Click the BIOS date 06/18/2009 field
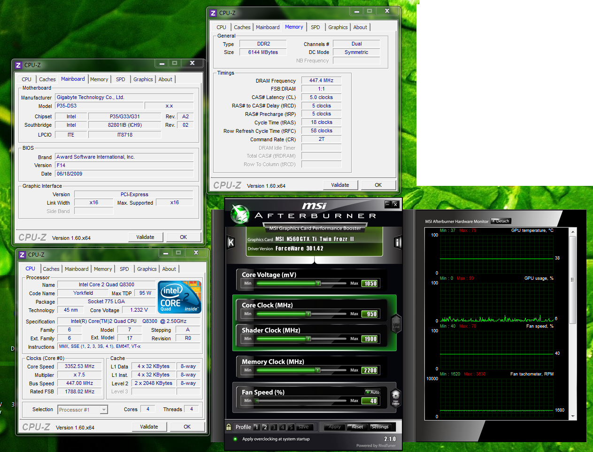Screen dimensions: 593x452 point(124,174)
